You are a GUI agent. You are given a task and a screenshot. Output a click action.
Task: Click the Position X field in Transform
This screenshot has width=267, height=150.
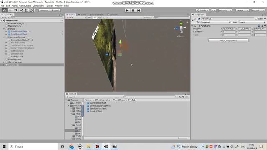click(229, 29)
